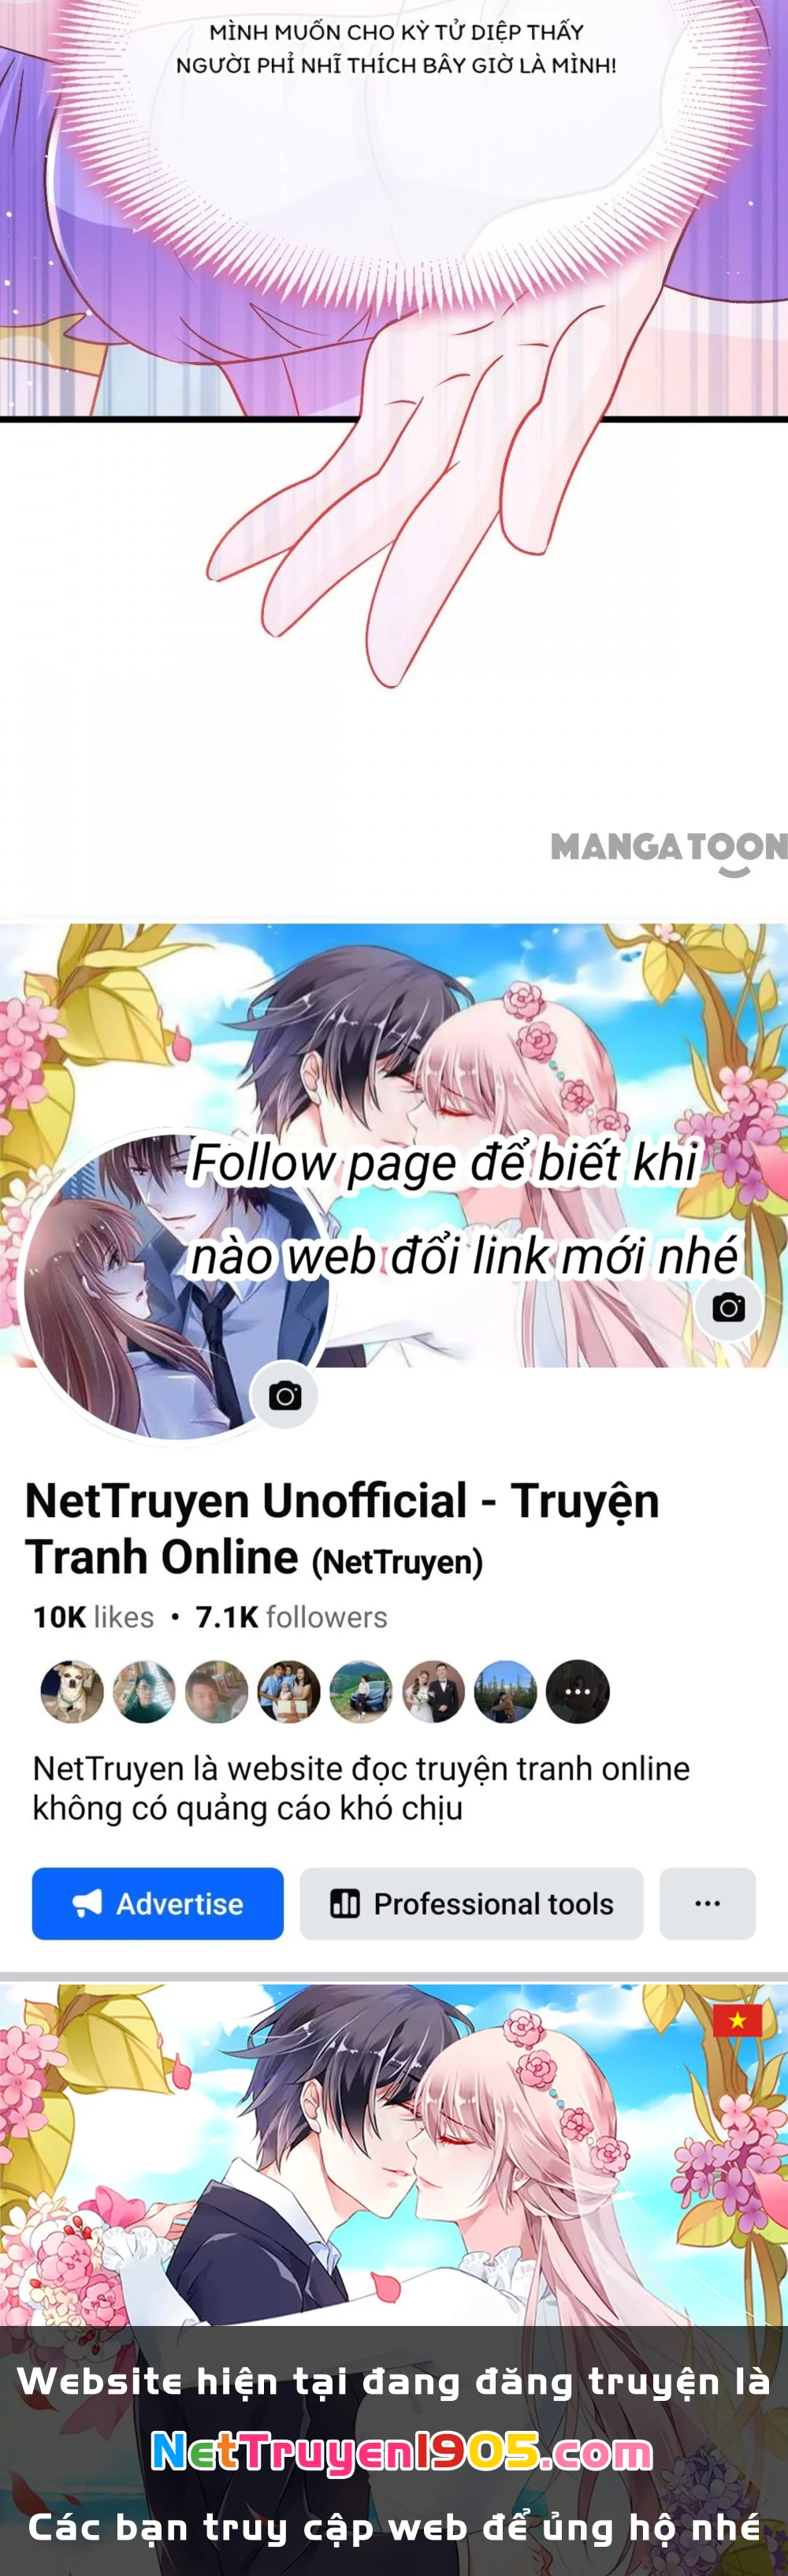This screenshot has width=788, height=2576.
Task: Click the page title NetTruyen Unofficial
Action: click(x=245, y=1500)
